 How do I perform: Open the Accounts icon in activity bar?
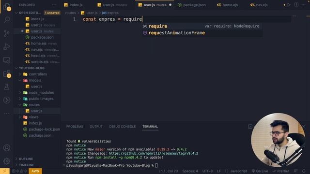coord(7,147)
